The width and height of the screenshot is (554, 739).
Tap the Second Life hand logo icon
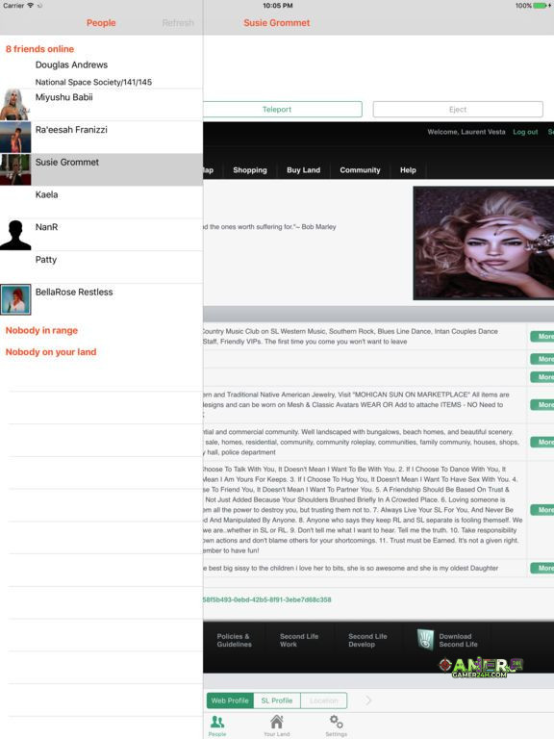425,640
